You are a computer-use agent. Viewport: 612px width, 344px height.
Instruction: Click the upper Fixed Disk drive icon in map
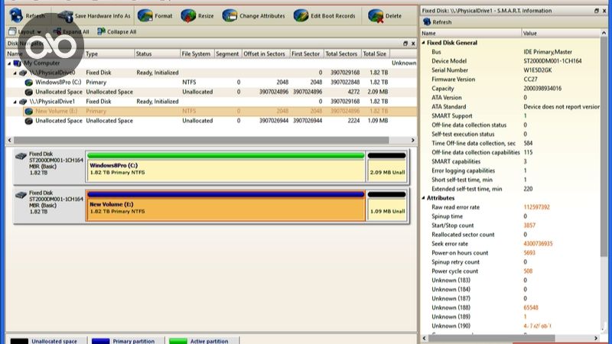[x=21, y=157]
